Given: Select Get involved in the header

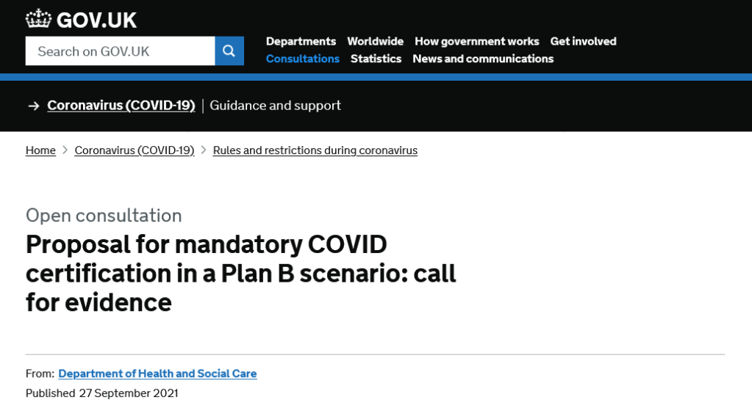Looking at the screenshot, I should coord(583,41).
